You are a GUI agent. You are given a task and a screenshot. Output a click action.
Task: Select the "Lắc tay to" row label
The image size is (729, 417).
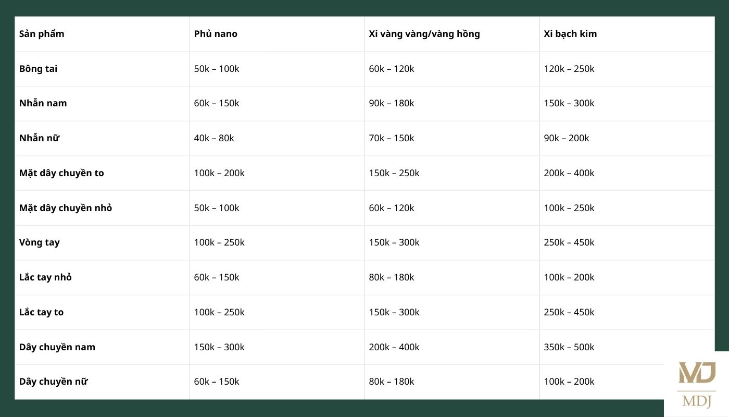[x=41, y=312]
